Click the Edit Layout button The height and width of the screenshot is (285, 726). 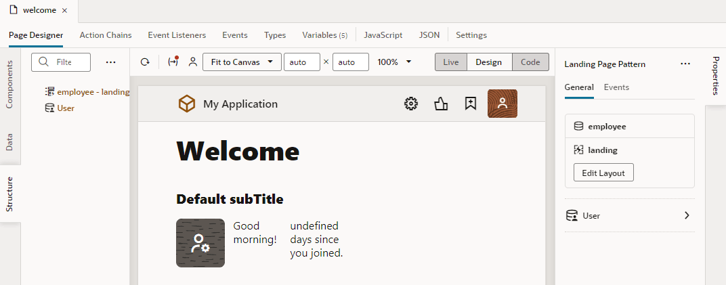pyautogui.click(x=603, y=173)
